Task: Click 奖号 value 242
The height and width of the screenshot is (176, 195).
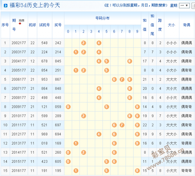Action: point(58,43)
